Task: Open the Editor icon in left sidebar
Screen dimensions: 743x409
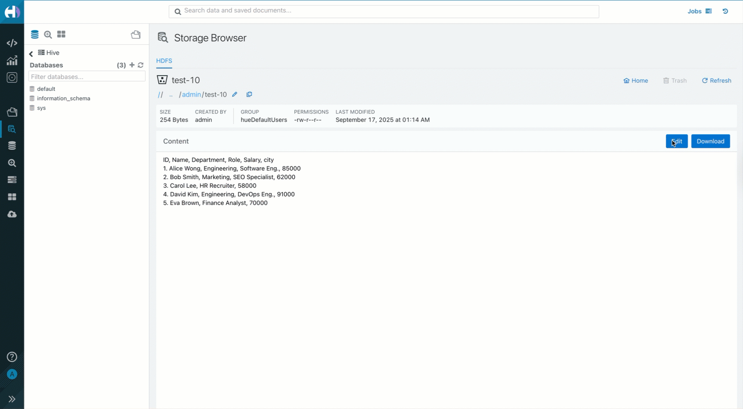Action: [x=12, y=43]
